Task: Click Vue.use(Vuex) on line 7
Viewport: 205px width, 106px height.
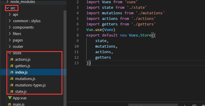Action: [101, 30]
